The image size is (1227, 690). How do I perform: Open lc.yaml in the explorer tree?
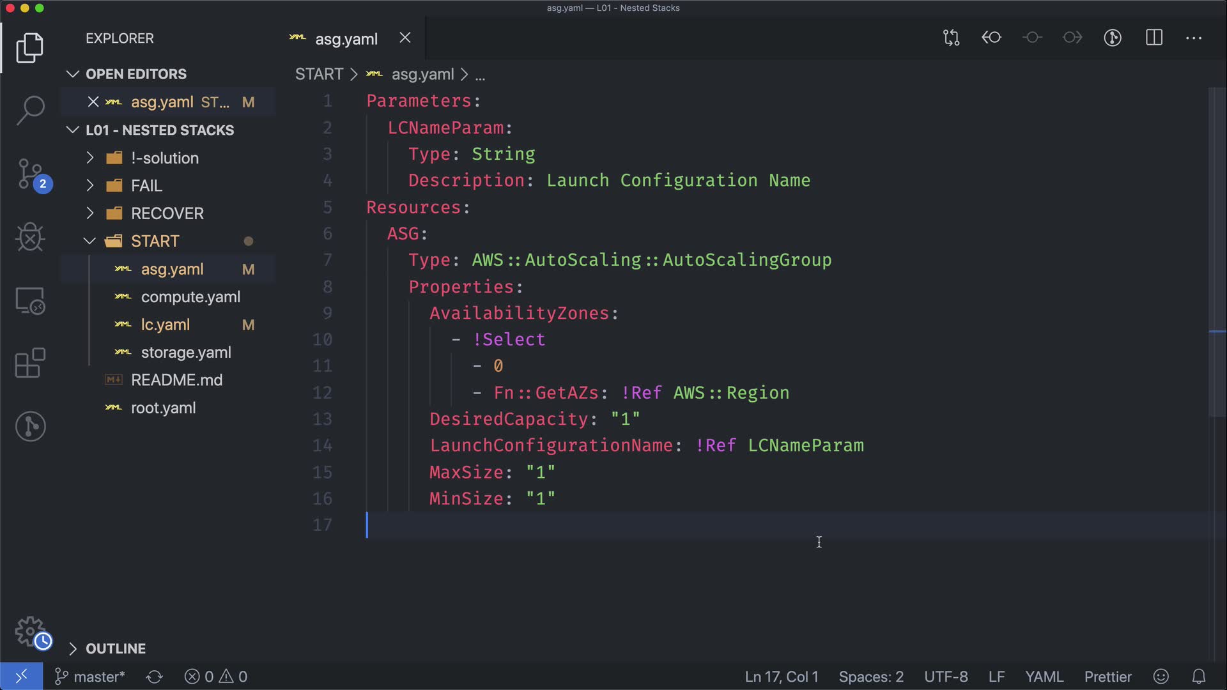tap(165, 325)
